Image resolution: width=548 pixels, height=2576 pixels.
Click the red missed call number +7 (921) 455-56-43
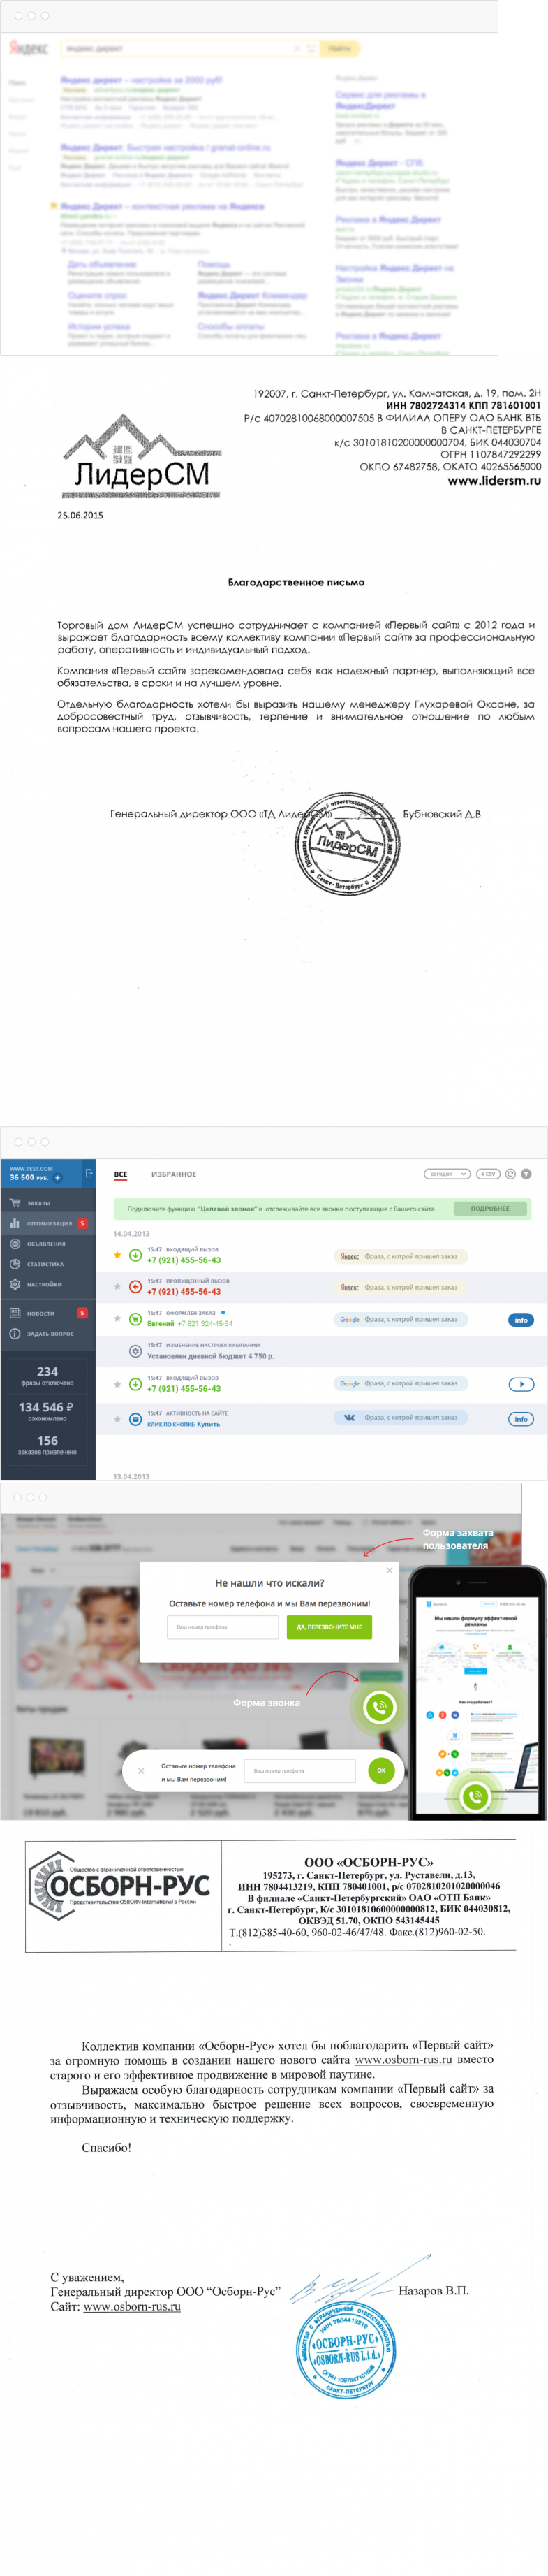tap(184, 1291)
